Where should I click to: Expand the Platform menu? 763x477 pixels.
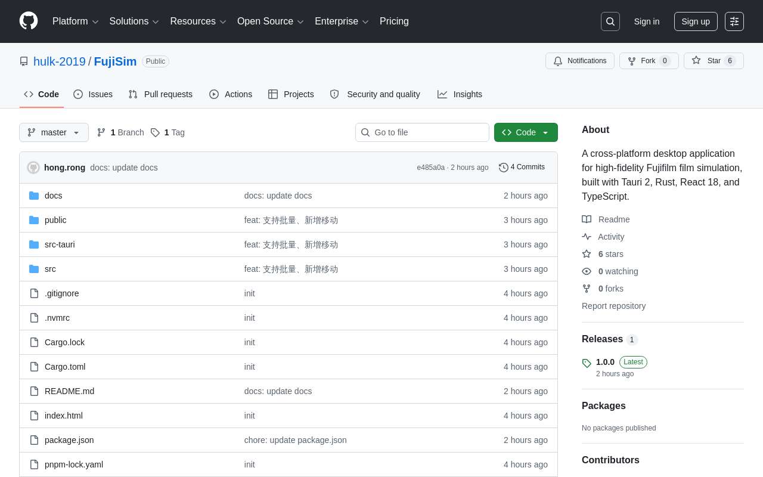pyautogui.click(x=75, y=21)
